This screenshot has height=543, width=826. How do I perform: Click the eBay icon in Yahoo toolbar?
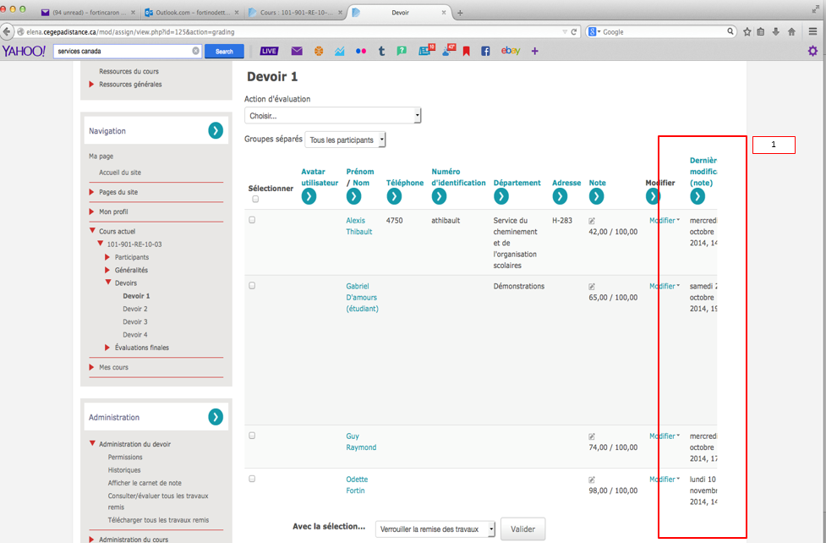tap(511, 51)
